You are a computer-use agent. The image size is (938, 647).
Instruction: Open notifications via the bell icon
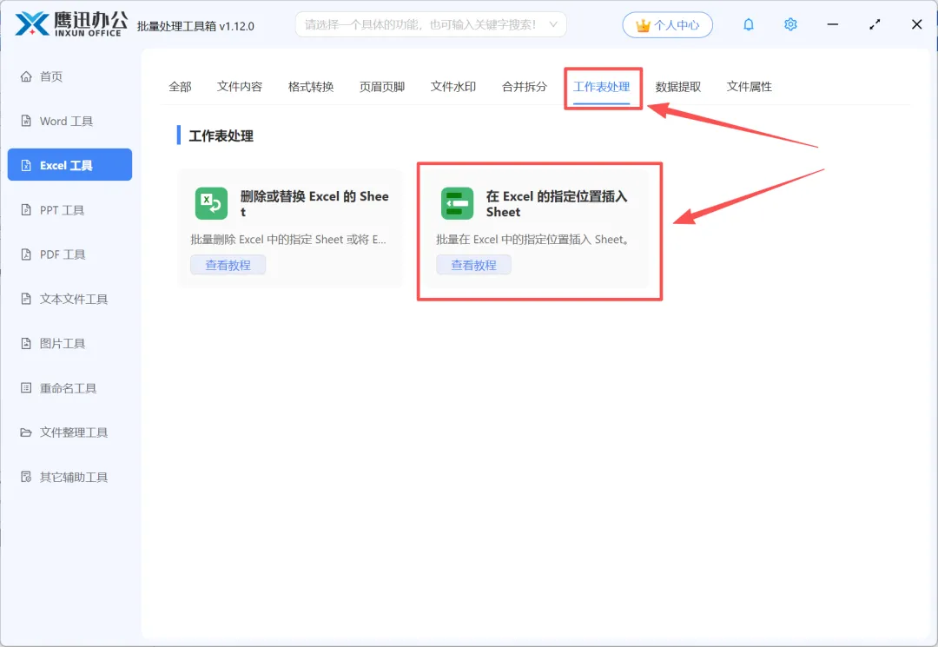point(749,24)
